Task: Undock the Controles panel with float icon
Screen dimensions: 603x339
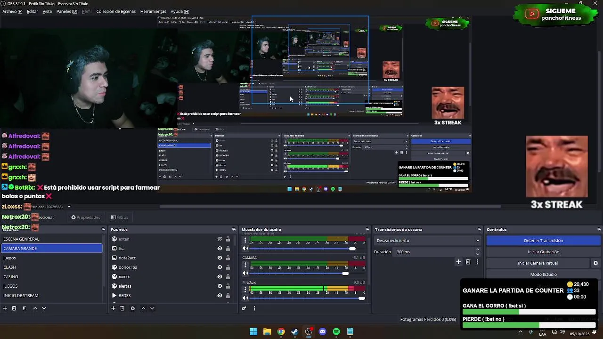Action: point(599,229)
